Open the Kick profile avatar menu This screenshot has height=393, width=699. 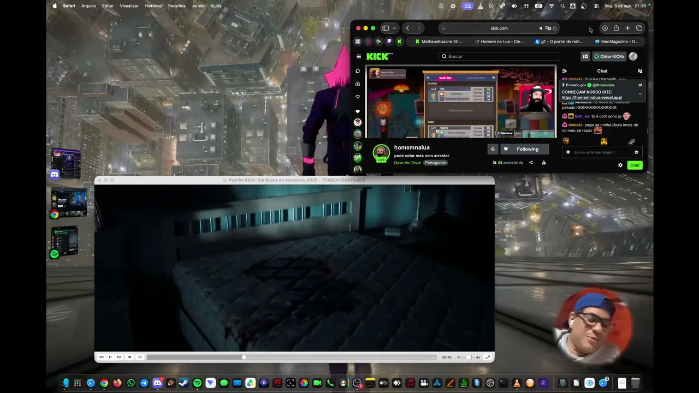click(x=633, y=56)
